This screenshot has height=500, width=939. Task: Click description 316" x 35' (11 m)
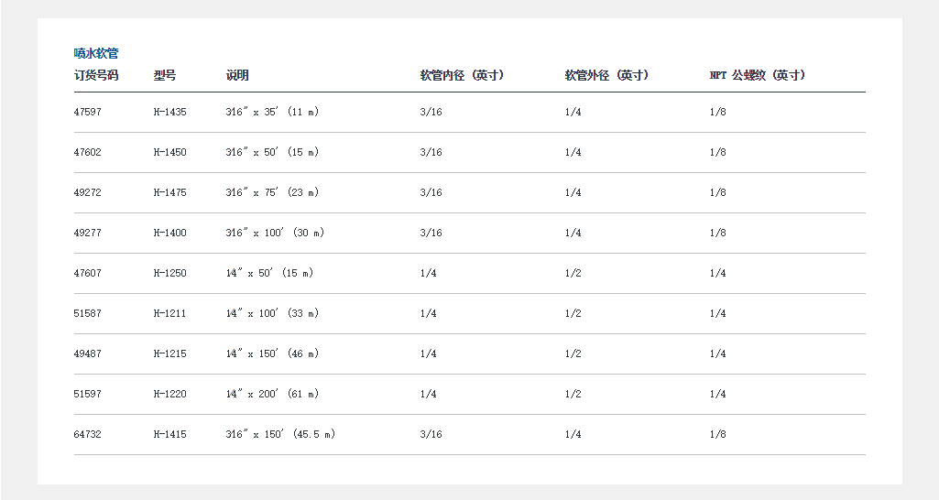[x=272, y=112]
